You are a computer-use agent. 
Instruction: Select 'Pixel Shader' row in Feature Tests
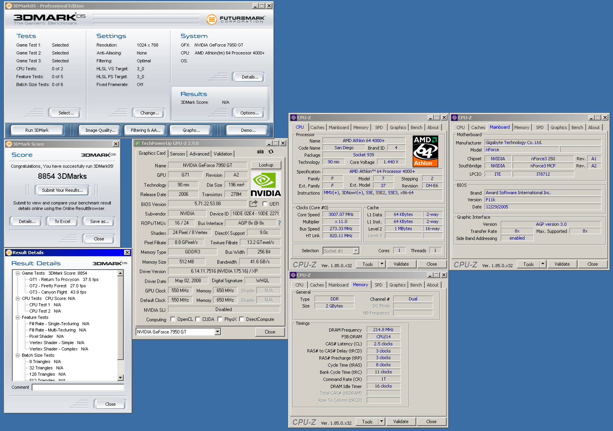click(46, 336)
